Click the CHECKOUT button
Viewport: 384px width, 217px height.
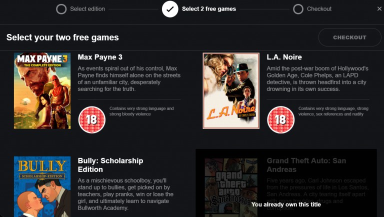pyautogui.click(x=349, y=37)
